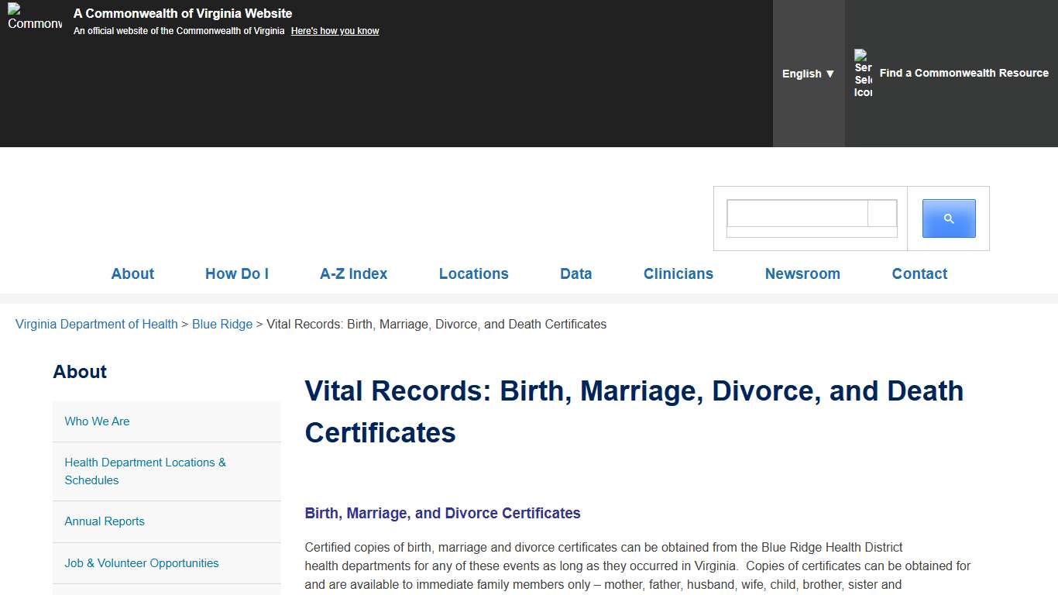The height and width of the screenshot is (595, 1058).
Task: Select the Newsroom menu item
Action: tap(802, 273)
